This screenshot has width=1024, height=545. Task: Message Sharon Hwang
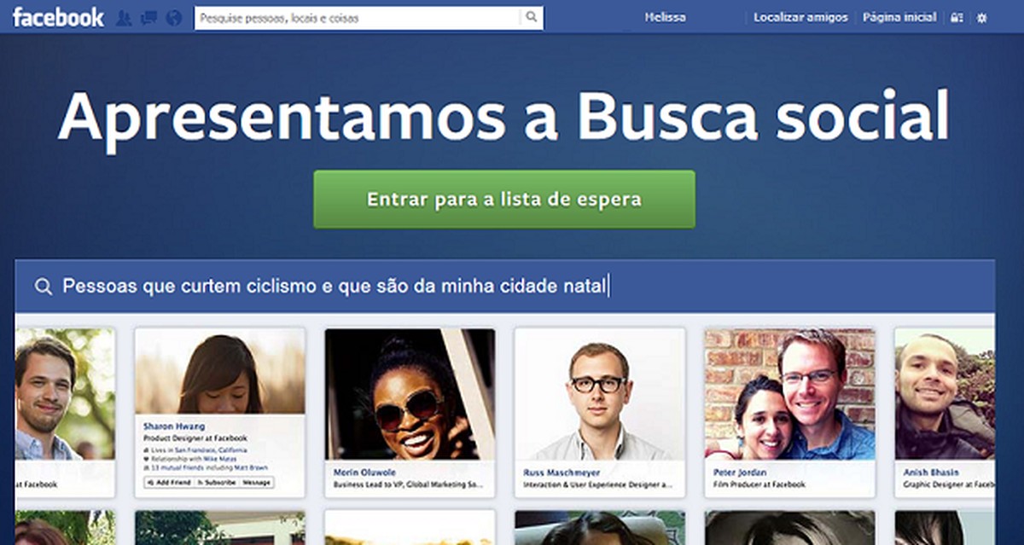coord(257,483)
